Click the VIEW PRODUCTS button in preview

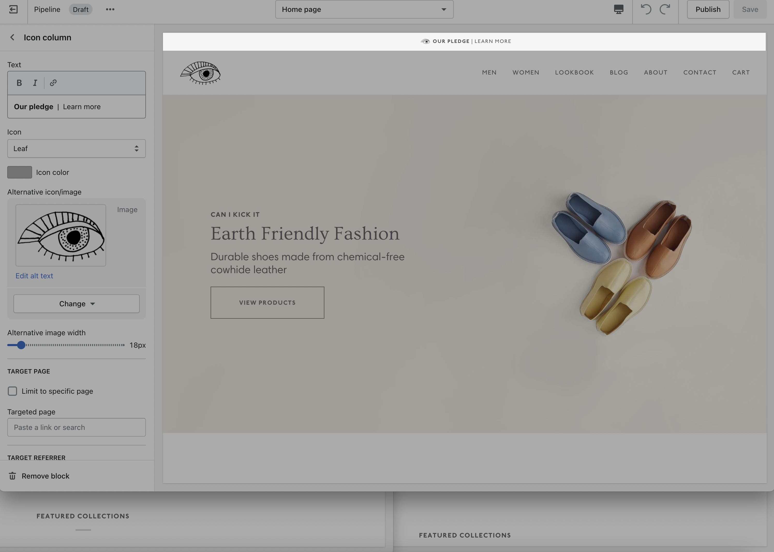pos(267,302)
